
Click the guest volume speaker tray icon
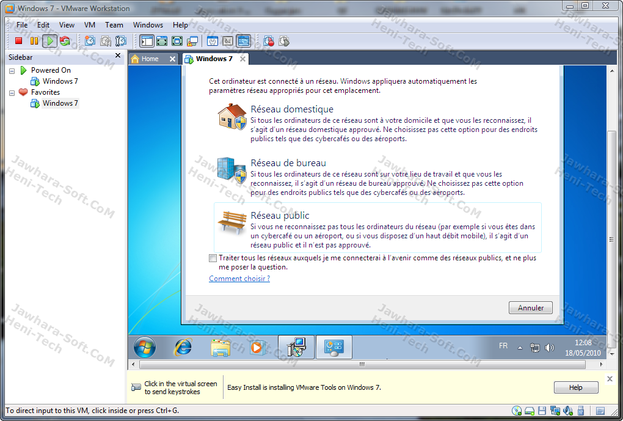550,348
